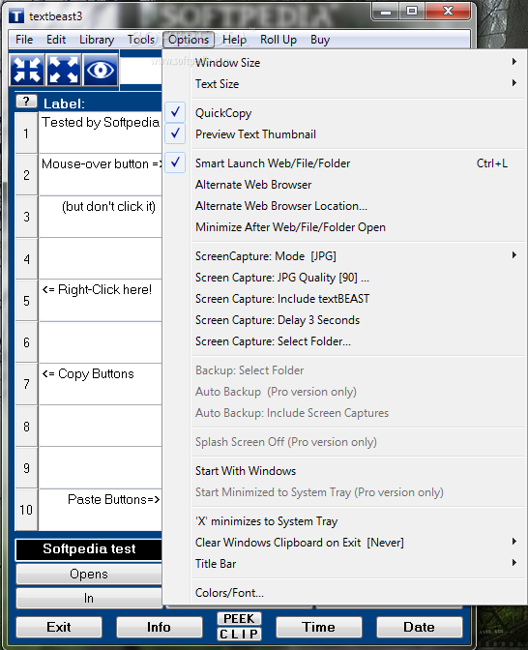Click the Time button
Image resolution: width=528 pixels, height=650 pixels.
point(319,627)
